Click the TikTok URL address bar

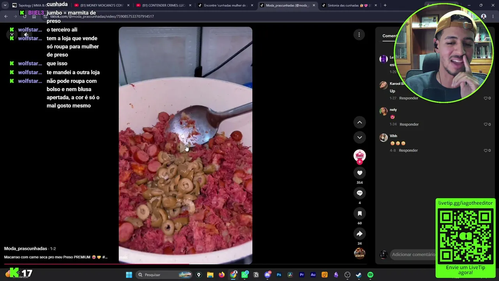tap(102, 16)
